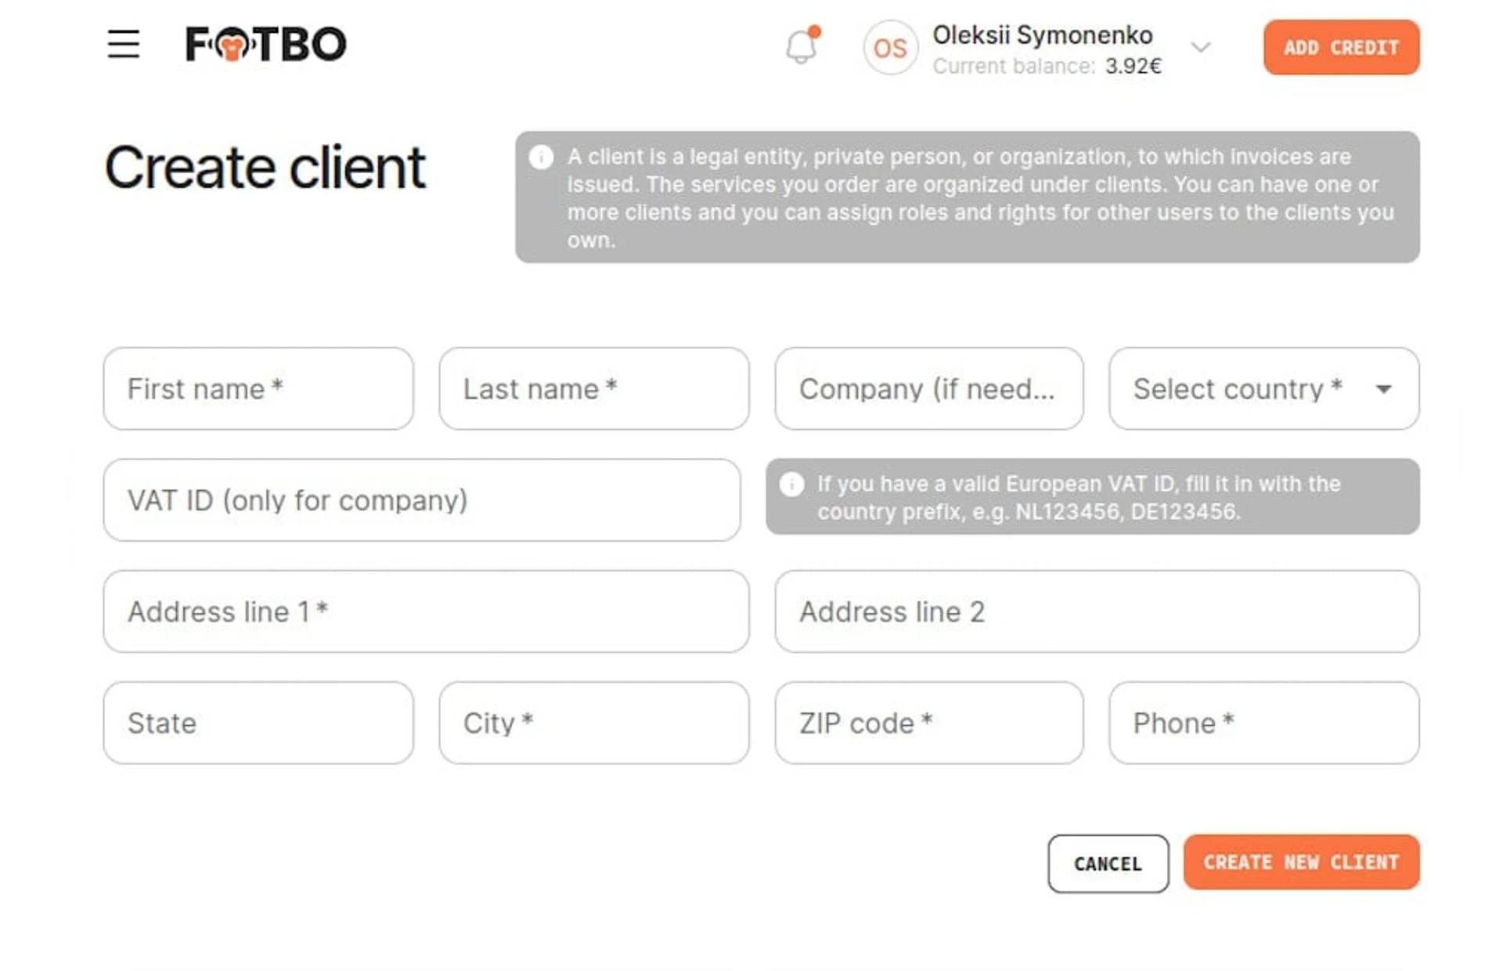Click the ZIP code field
Image resolution: width=1503 pixels, height=971 pixels.
pyautogui.click(x=929, y=723)
